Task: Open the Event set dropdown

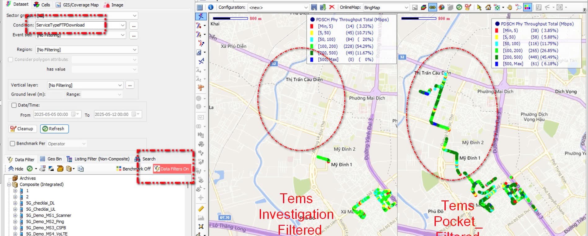Action: click(123, 35)
